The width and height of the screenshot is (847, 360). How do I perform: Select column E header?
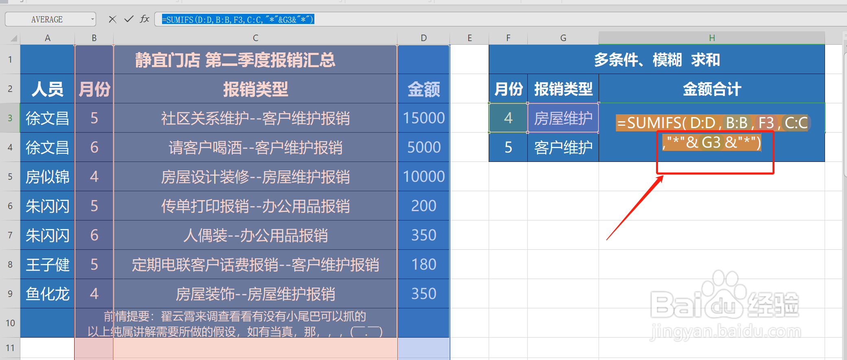(x=469, y=38)
